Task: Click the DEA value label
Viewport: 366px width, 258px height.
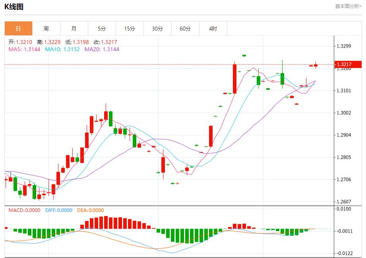Action: click(90, 210)
